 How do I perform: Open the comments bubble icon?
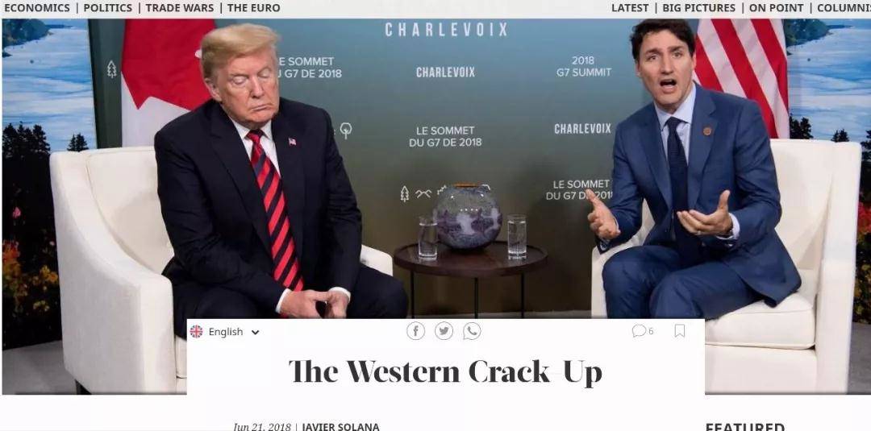pos(639,331)
